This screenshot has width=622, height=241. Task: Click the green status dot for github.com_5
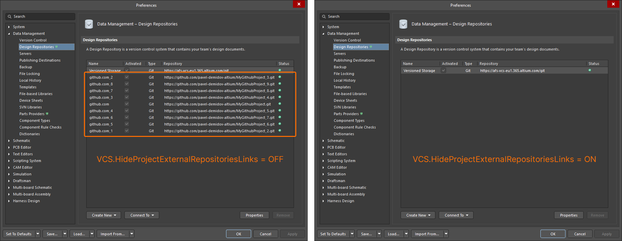tap(280, 124)
